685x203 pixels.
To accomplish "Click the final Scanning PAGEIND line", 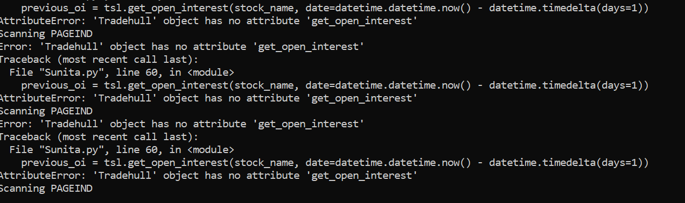I will tap(45, 189).
